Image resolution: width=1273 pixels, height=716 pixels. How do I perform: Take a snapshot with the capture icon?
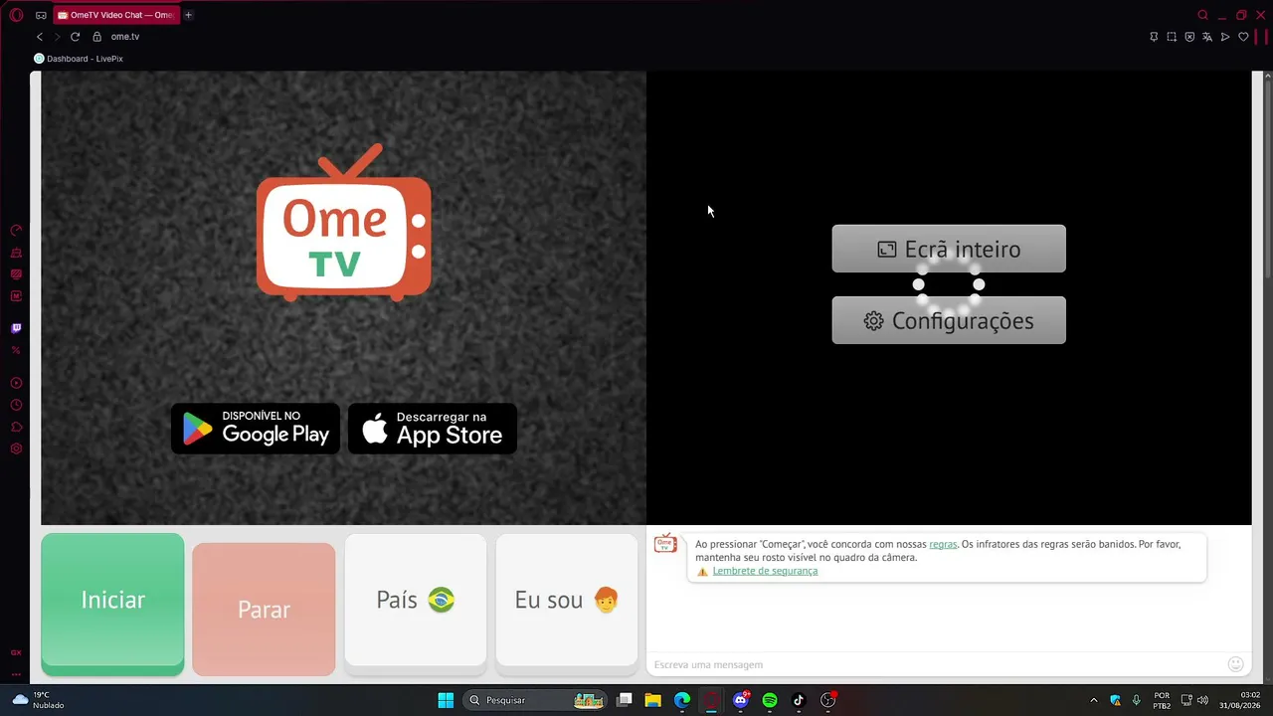1172,37
